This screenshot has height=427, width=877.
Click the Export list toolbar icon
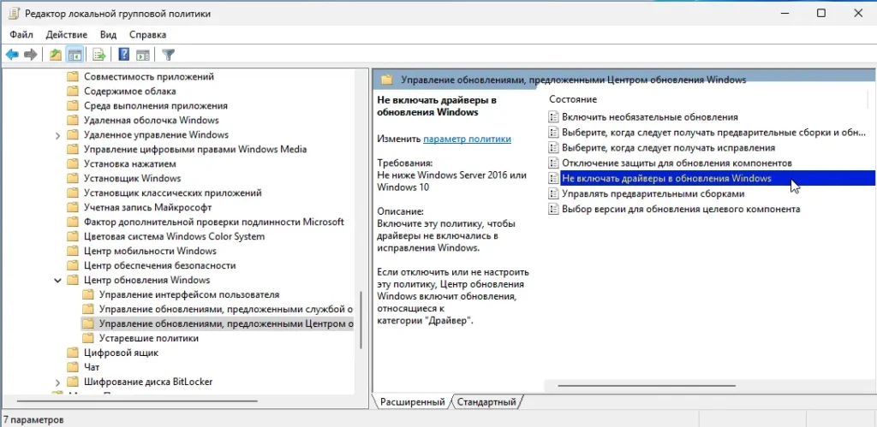click(99, 55)
